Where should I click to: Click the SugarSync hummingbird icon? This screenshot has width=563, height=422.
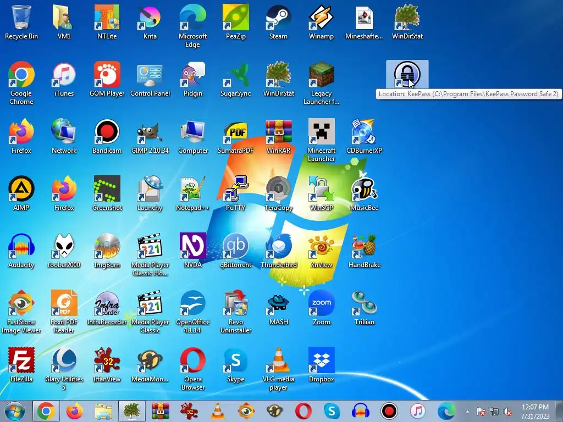[x=235, y=79]
